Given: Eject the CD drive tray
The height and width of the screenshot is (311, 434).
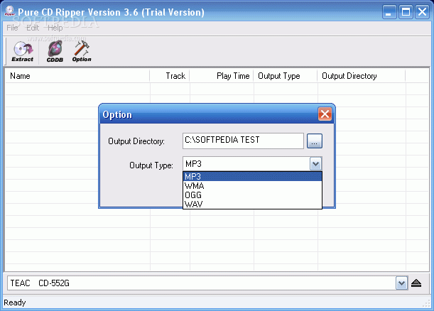Looking at the screenshot, I should coord(416,283).
